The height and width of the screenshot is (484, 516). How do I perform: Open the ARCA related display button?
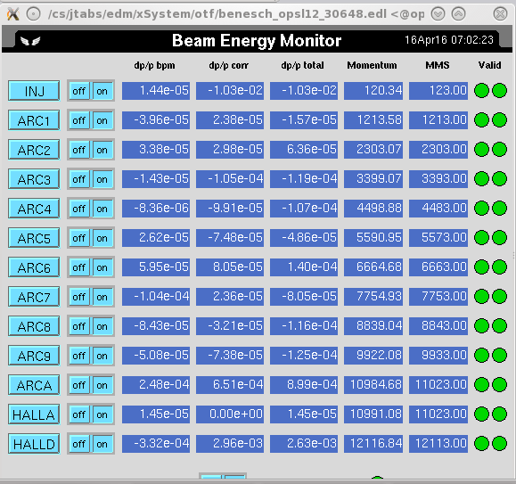(x=34, y=385)
